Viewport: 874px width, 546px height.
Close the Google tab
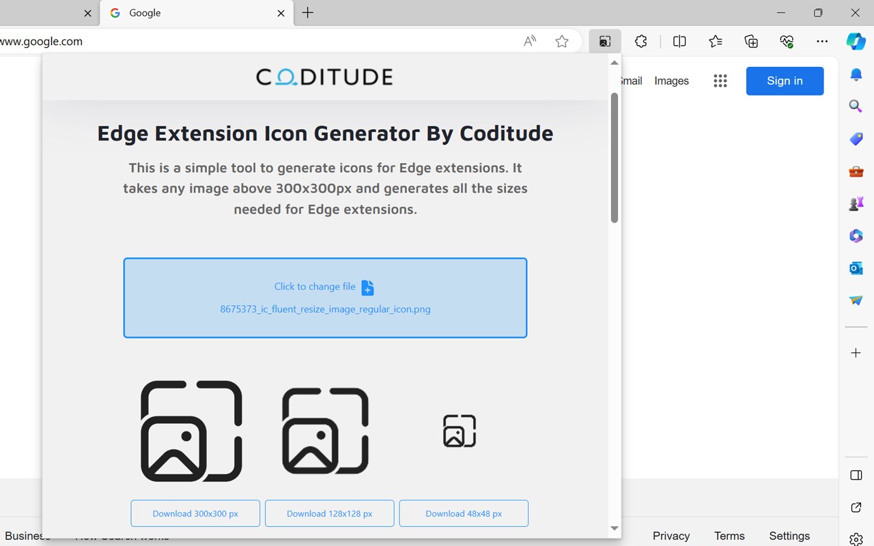[x=281, y=13]
